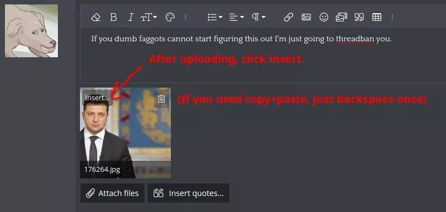
Task: Delete the attachment with the trash icon
Action: [162, 99]
